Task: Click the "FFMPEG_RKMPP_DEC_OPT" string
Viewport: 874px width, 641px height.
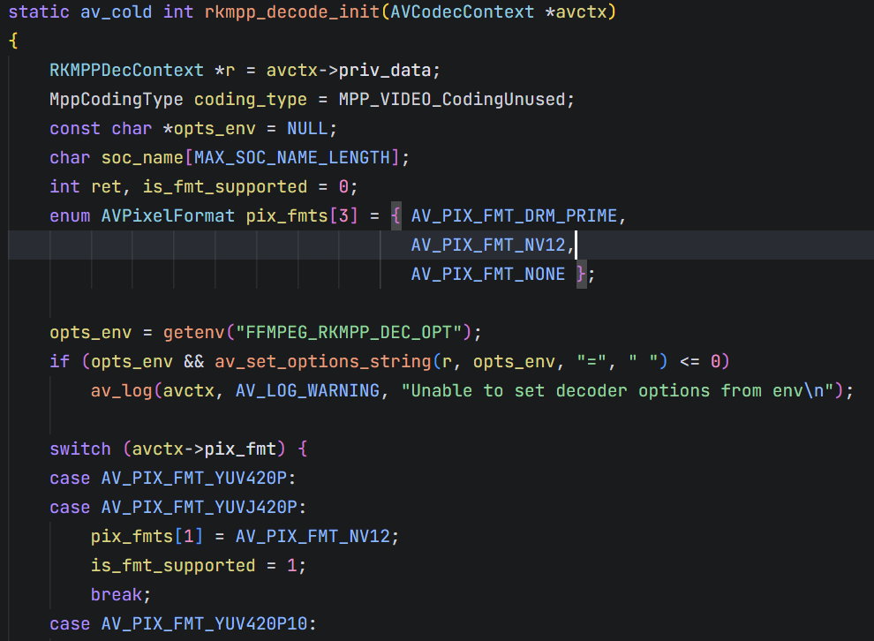Action: [349, 332]
